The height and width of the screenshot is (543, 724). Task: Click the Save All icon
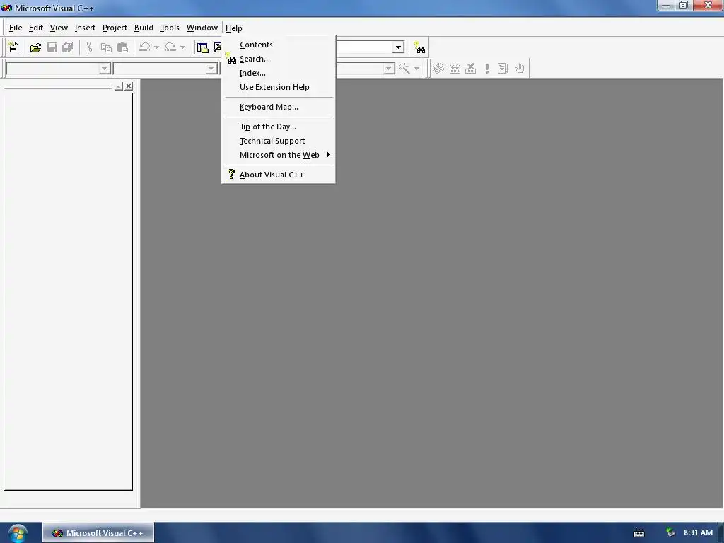(68, 47)
